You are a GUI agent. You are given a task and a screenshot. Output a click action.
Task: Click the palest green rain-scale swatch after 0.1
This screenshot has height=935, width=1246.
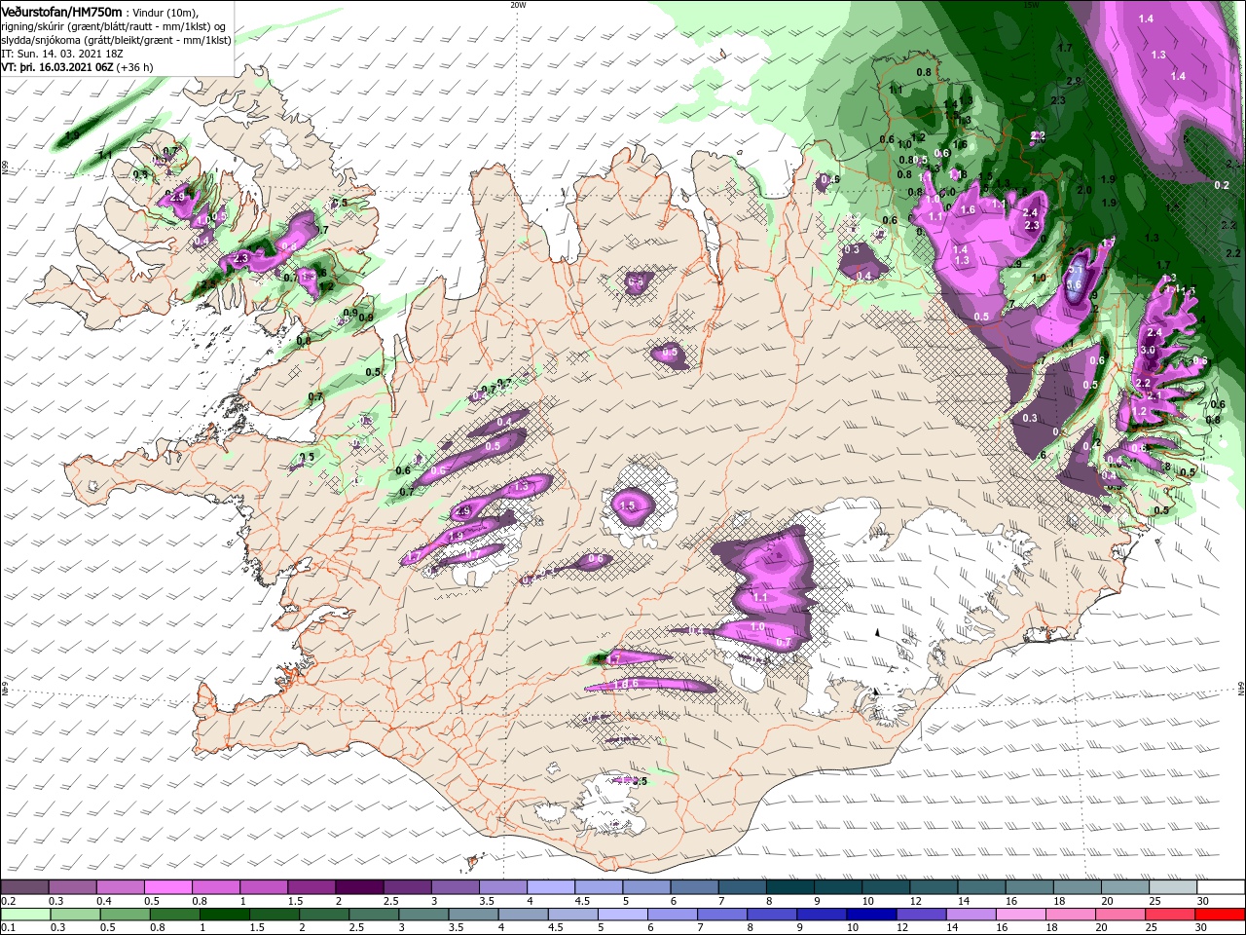tap(24, 915)
